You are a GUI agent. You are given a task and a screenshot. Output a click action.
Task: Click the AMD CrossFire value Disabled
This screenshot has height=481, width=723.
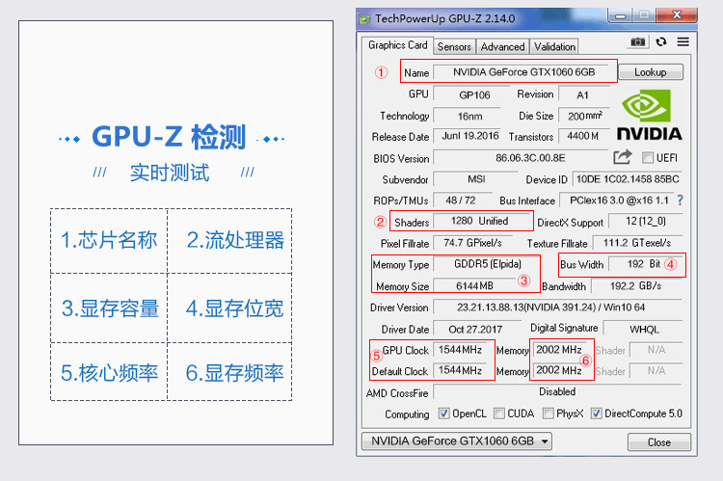click(558, 391)
